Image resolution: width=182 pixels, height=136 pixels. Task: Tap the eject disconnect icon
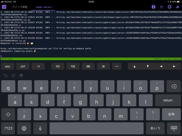pos(178,7)
